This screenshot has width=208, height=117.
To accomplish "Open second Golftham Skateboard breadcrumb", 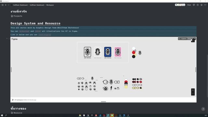I will coord(37,5).
